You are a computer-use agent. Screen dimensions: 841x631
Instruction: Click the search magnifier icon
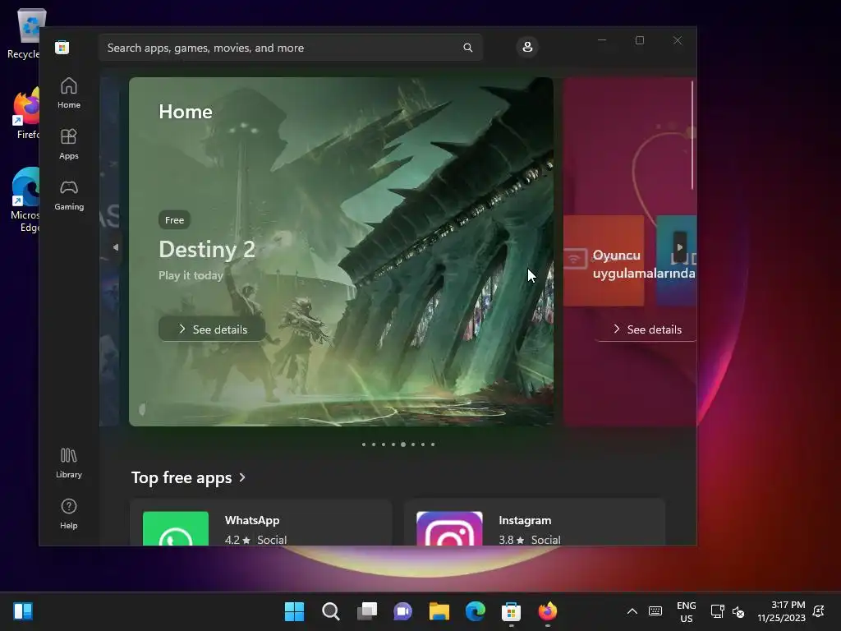467,48
